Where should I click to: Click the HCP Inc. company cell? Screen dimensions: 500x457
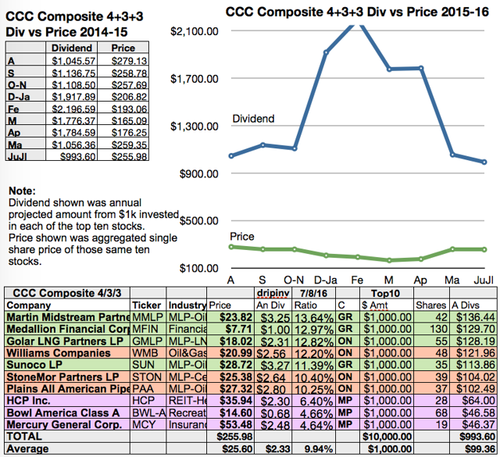click(x=67, y=401)
